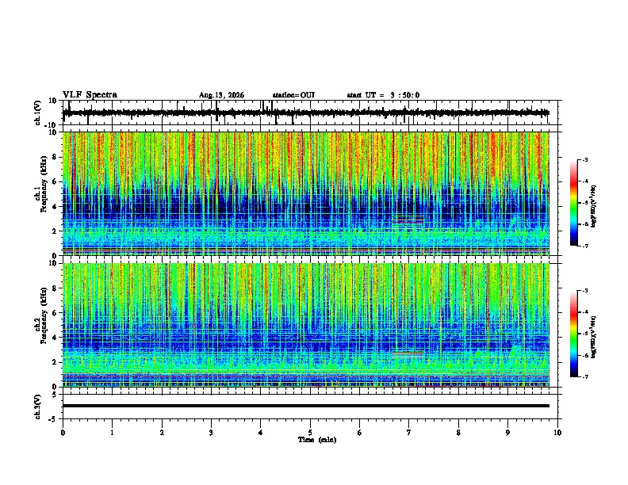The width and height of the screenshot is (628, 485).
Task: Click the ch.2 spectrogram panel
Action: [x=306, y=325]
